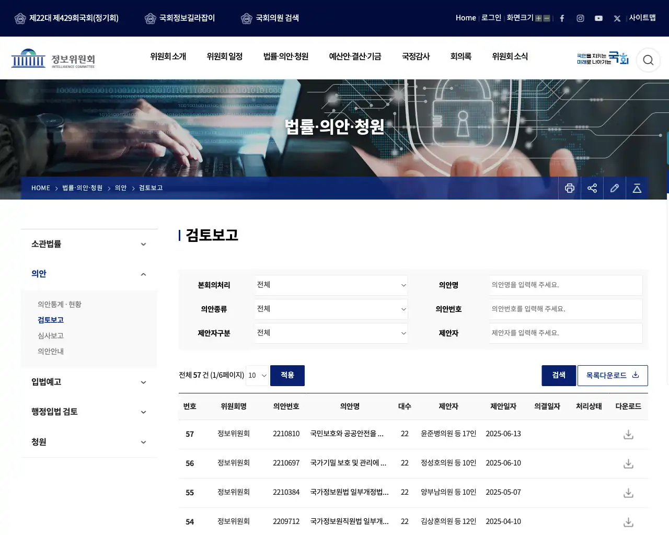Open the YouTube icon link

tap(598, 18)
